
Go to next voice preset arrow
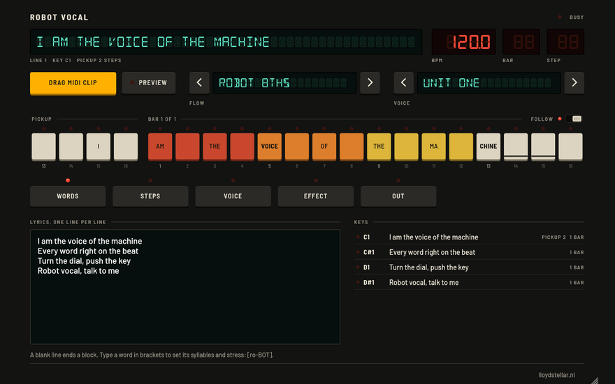coord(574,82)
